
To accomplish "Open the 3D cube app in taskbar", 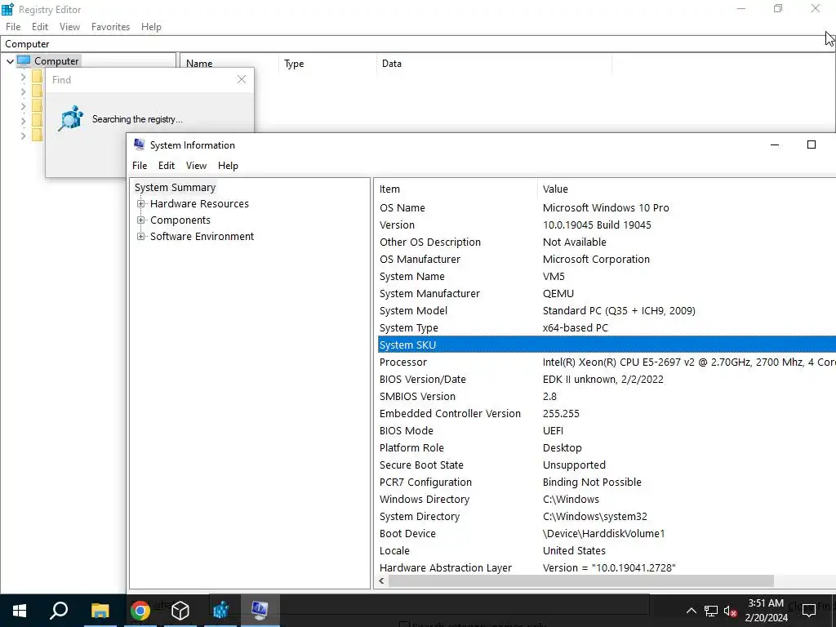I will 180,611.
